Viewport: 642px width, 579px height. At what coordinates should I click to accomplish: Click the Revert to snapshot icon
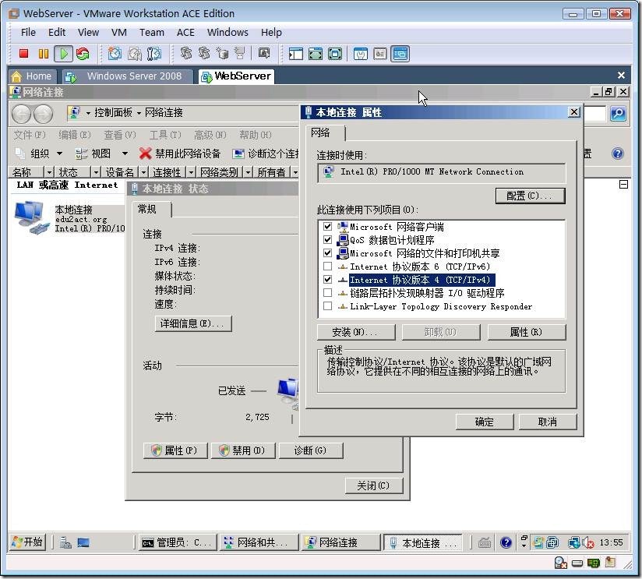(x=134, y=54)
